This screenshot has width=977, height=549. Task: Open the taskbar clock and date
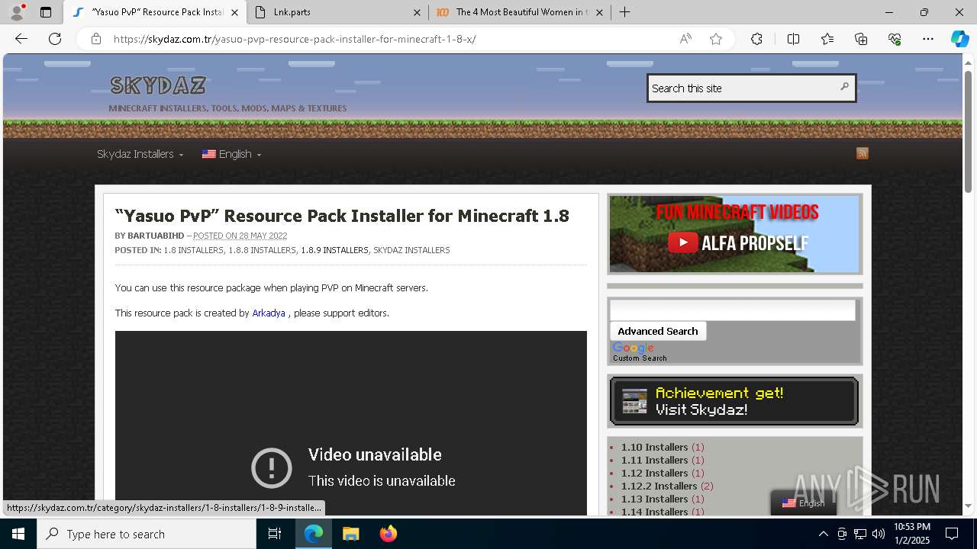tap(912, 534)
